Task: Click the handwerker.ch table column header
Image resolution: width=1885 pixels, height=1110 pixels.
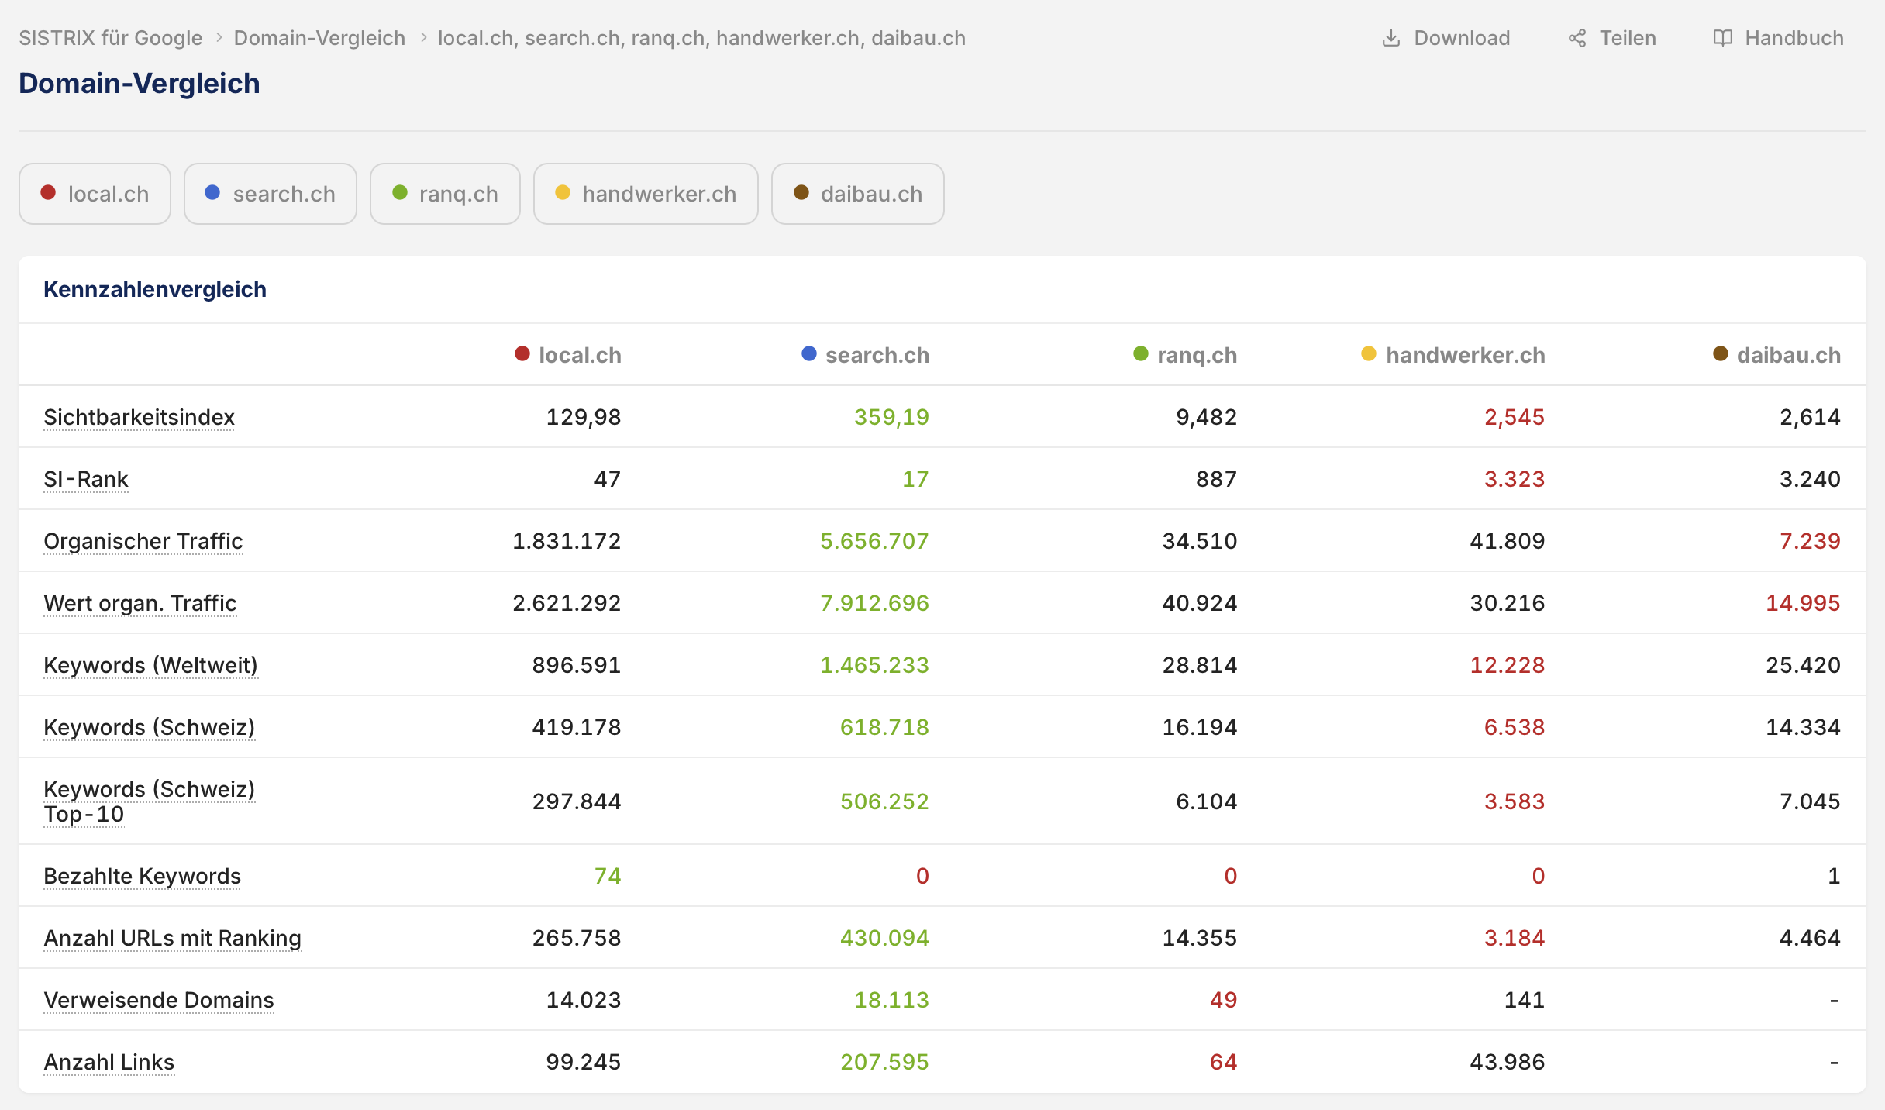Action: [x=1453, y=355]
